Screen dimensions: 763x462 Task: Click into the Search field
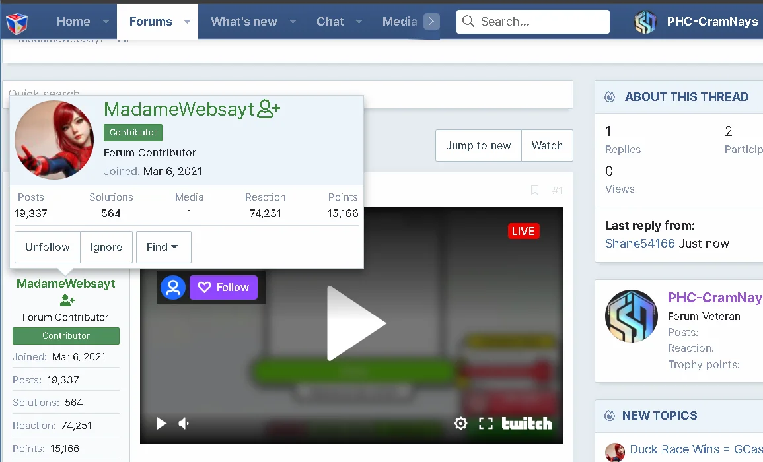[533, 21]
